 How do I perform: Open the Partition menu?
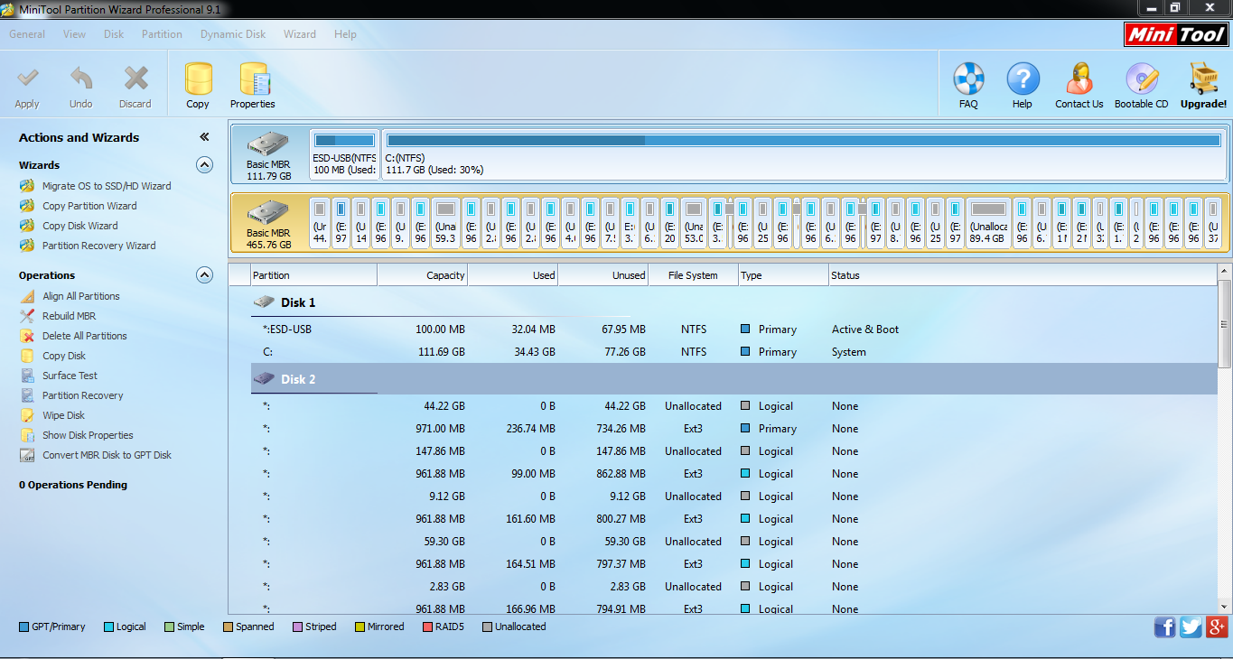pos(162,34)
